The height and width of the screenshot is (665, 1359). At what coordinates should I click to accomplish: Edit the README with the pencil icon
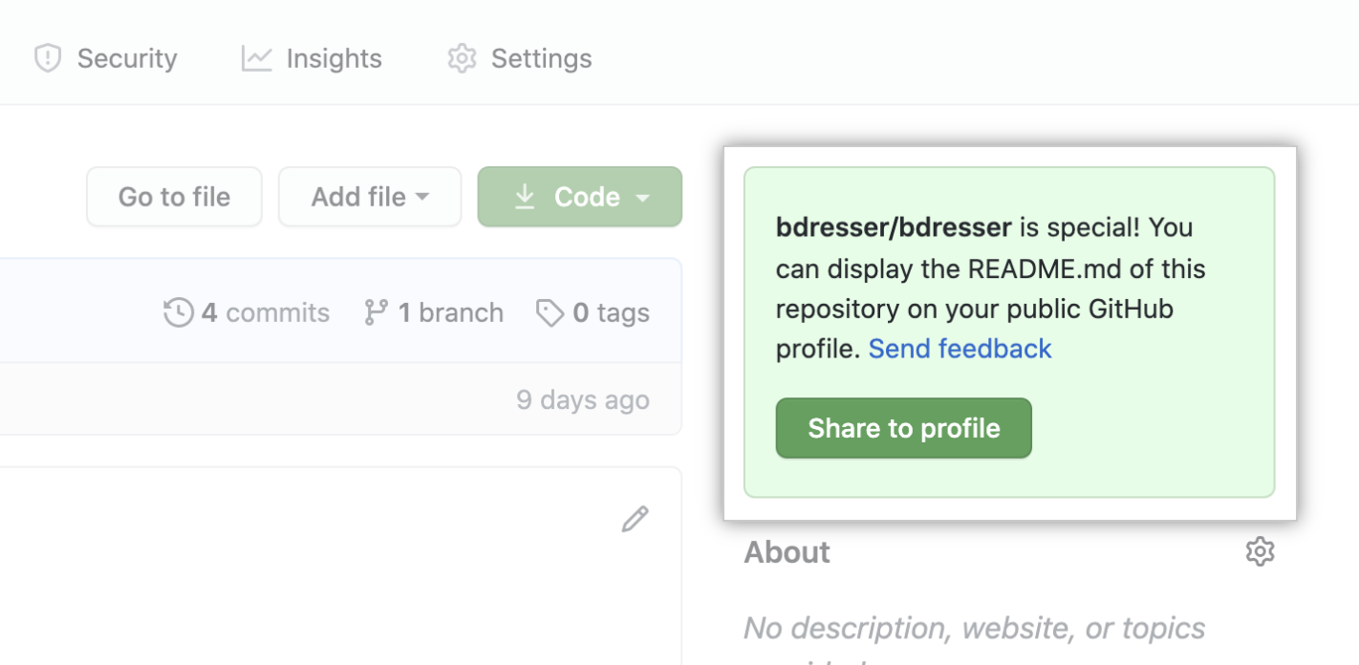635,519
